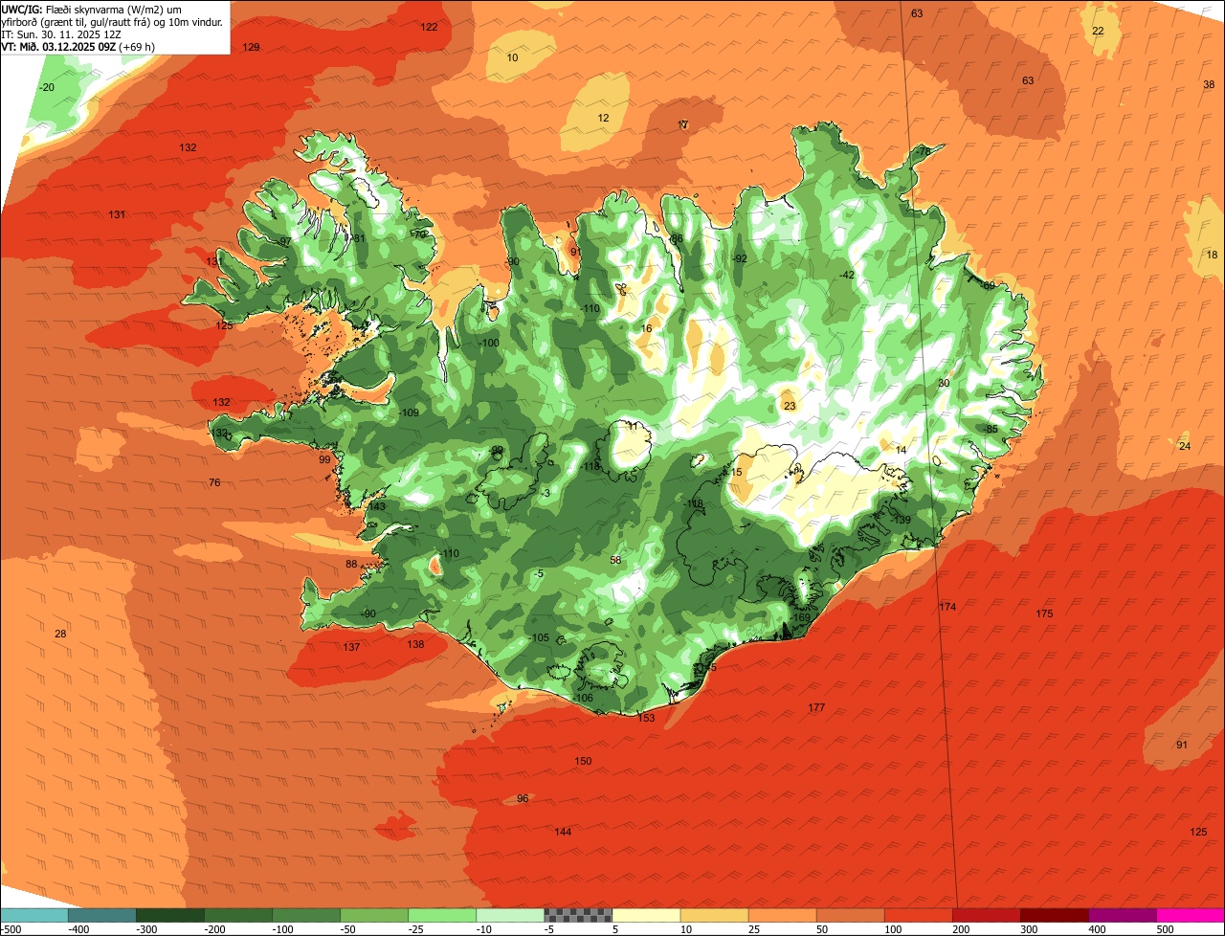
Task: Click the map value 14
Action: pos(901,450)
